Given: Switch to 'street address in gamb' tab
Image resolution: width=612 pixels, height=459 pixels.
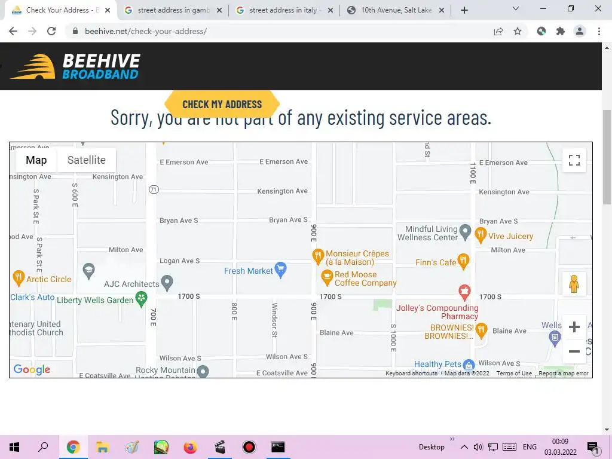Looking at the screenshot, I should coord(174,10).
